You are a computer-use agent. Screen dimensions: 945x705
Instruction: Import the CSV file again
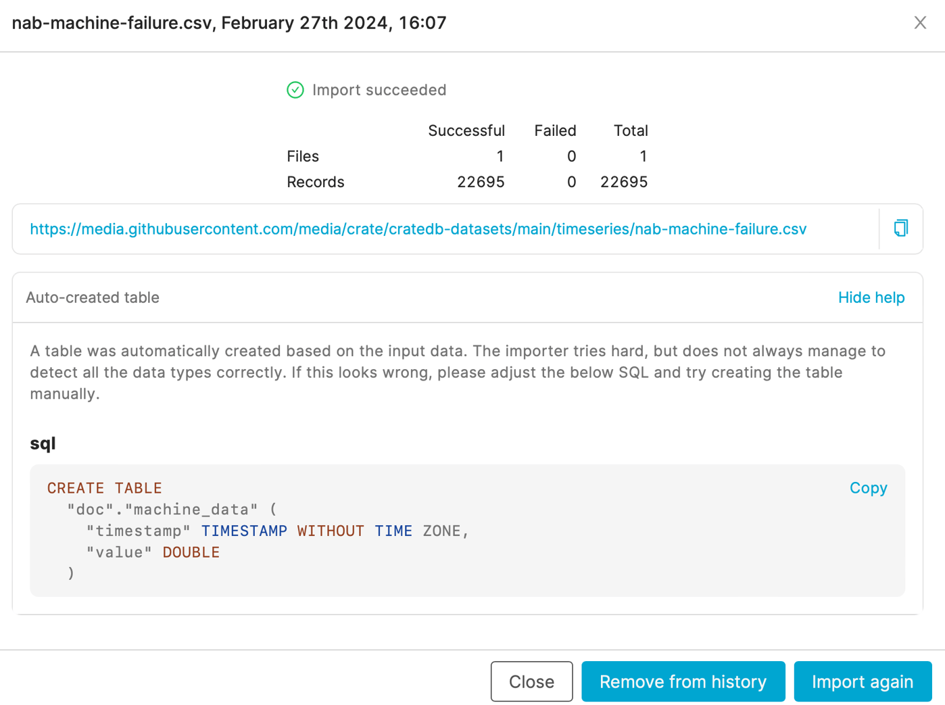coord(863,681)
